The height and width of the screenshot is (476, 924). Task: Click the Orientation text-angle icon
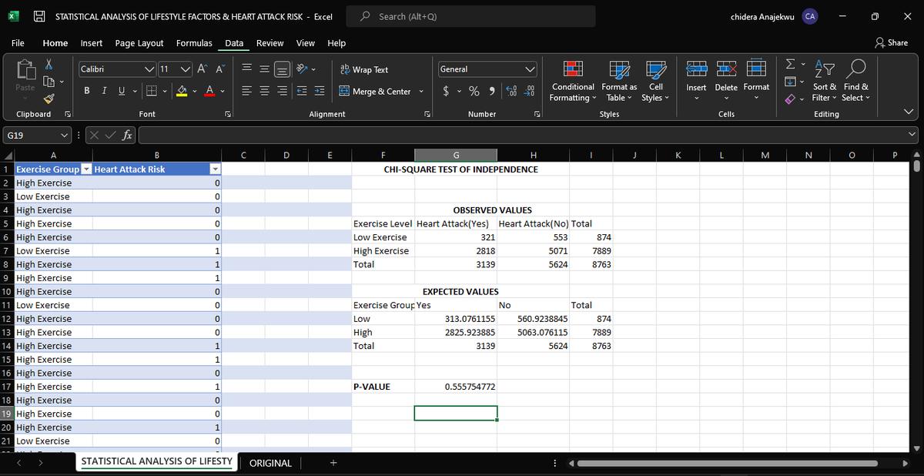click(301, 69)
